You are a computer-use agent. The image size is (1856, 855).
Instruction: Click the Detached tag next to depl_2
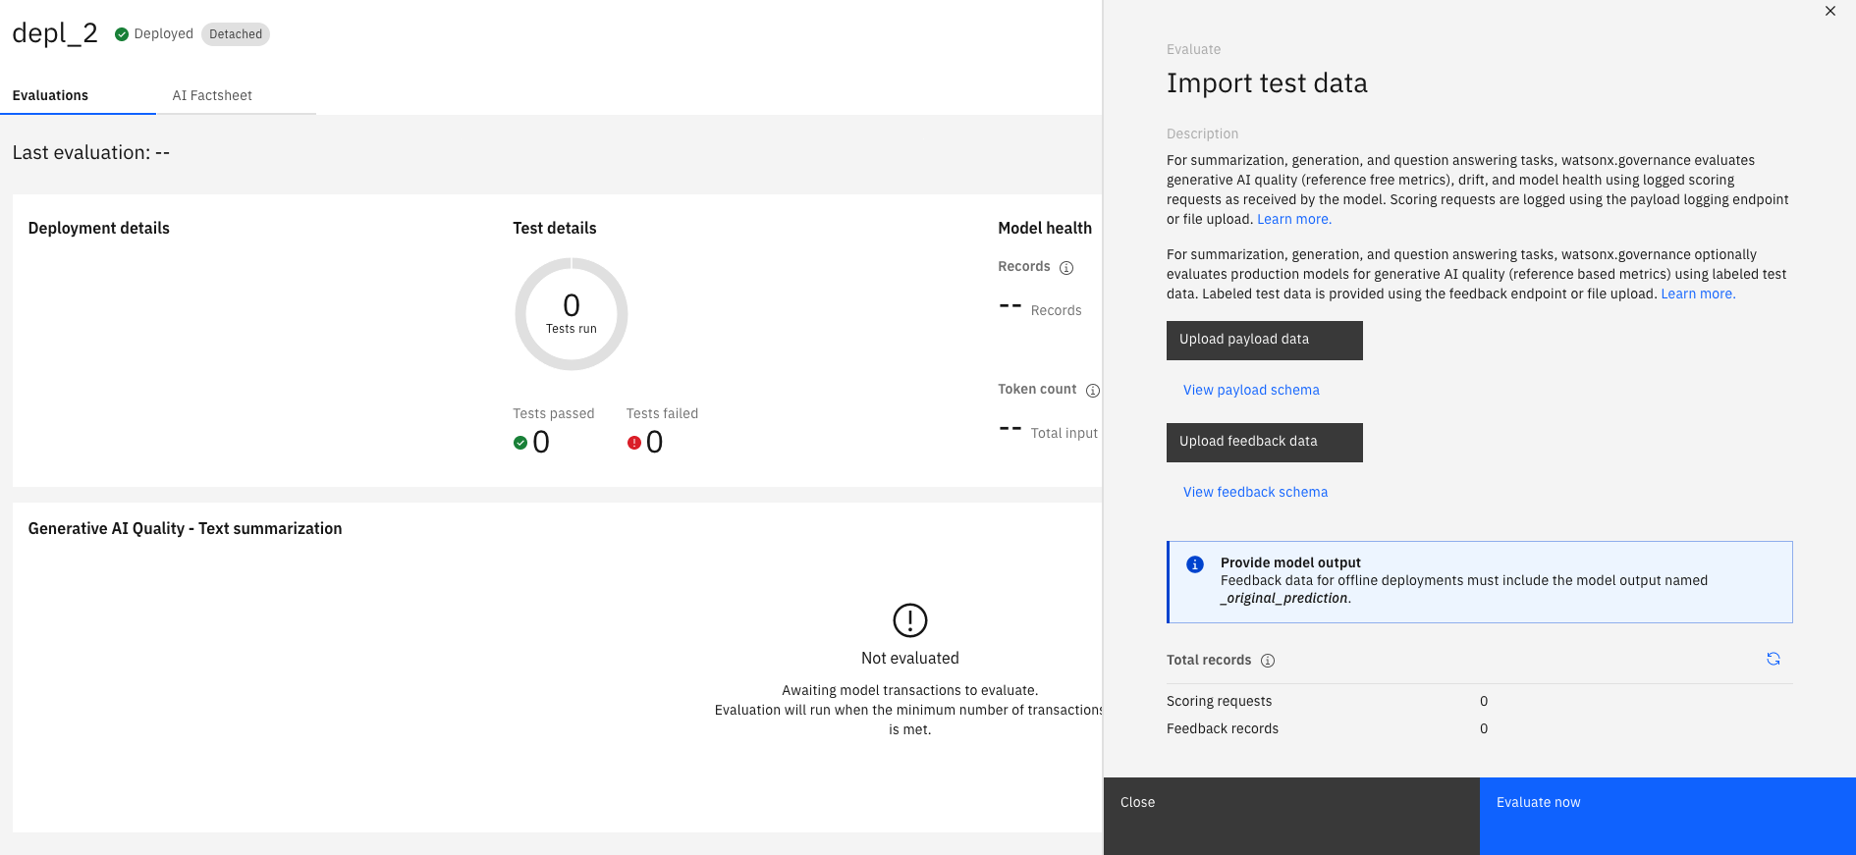coord(236,34)
